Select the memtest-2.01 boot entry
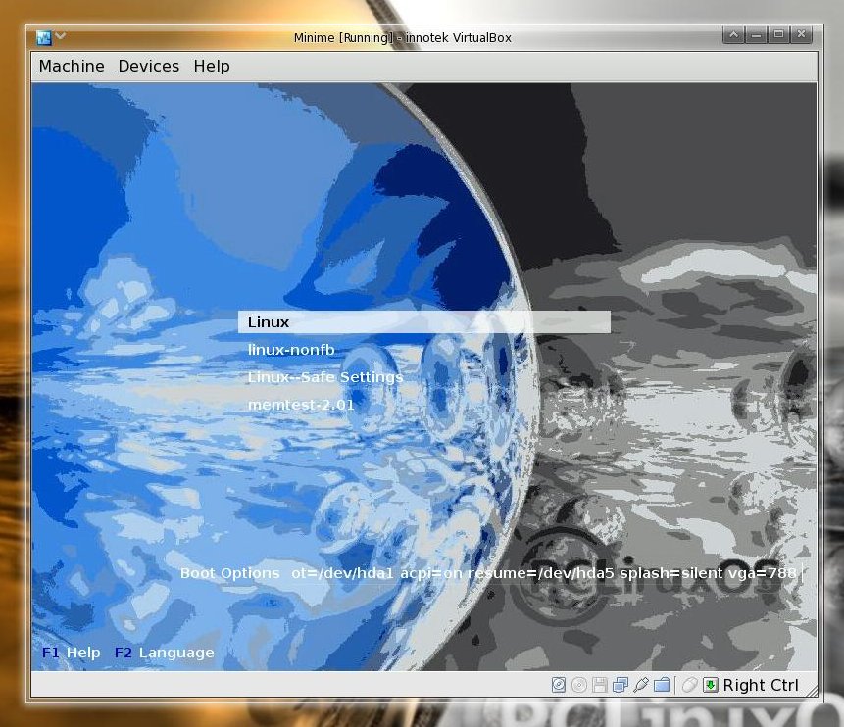This screenshot has height=727, width=844. pos(301,405)
